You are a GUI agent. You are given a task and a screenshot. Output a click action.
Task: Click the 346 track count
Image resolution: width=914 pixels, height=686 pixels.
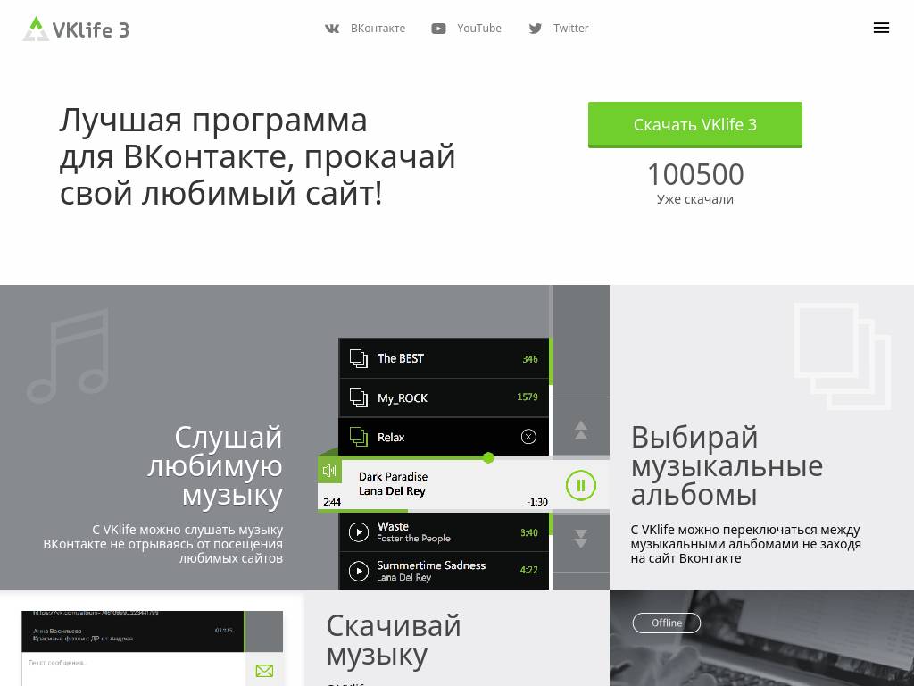point(530,359)
